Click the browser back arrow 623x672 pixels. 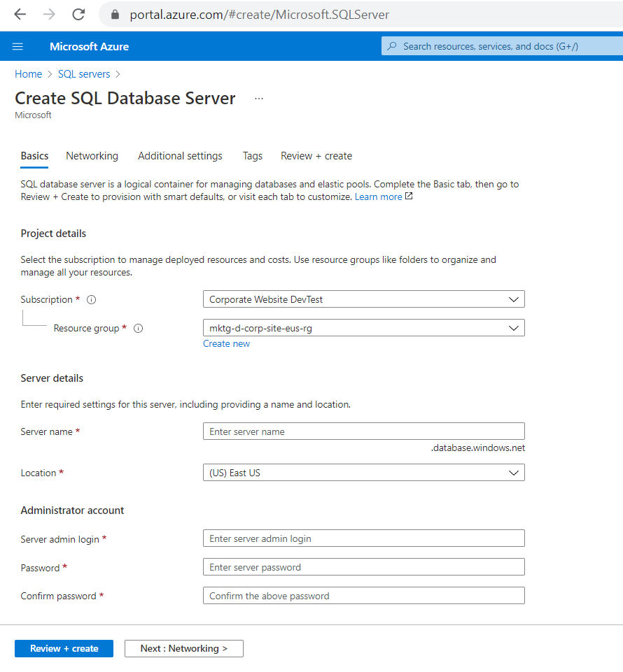click(x=20, y=14)
